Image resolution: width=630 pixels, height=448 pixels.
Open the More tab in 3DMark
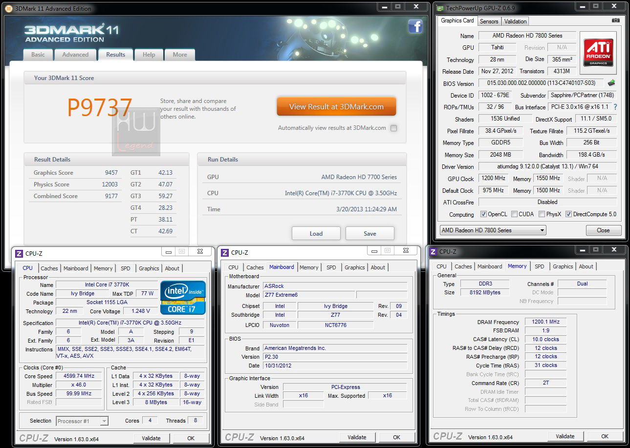180,55
